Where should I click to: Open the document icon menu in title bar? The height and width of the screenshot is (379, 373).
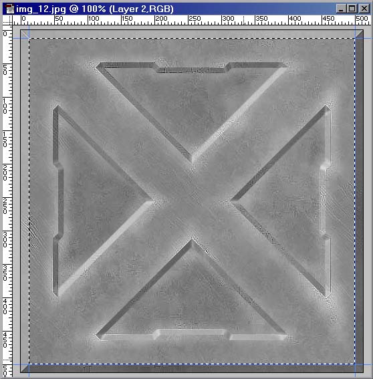coord(9,9)
